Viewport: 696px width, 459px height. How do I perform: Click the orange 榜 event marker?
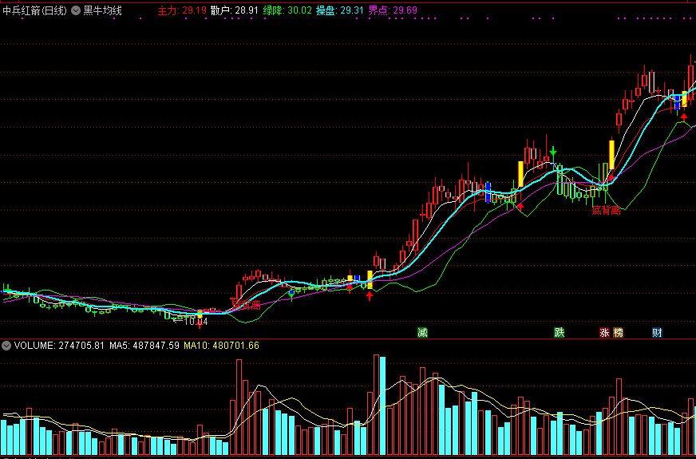click(x=618, y=333)
